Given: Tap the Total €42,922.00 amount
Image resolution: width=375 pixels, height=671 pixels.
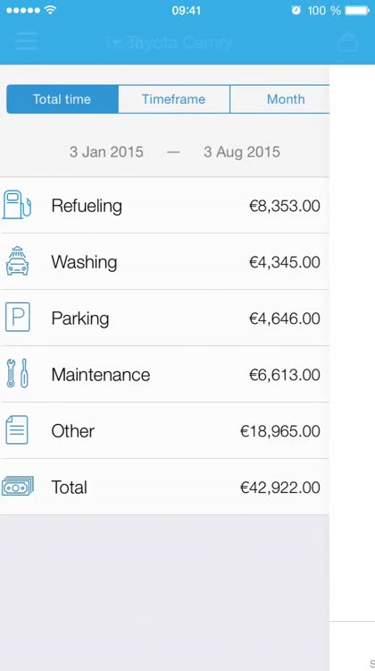Looking at the screenshot, I should (280, 488).
